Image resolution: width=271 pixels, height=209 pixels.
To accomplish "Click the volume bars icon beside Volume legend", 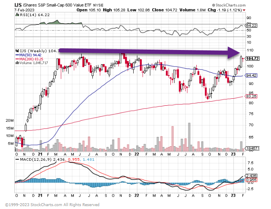I will pyautogui.click(x=17, y=63).
